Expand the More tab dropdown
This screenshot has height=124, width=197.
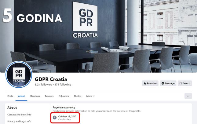coord(90,96)
